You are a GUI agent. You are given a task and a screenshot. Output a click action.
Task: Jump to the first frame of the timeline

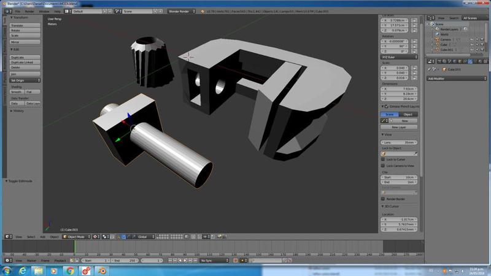[170, 261]
